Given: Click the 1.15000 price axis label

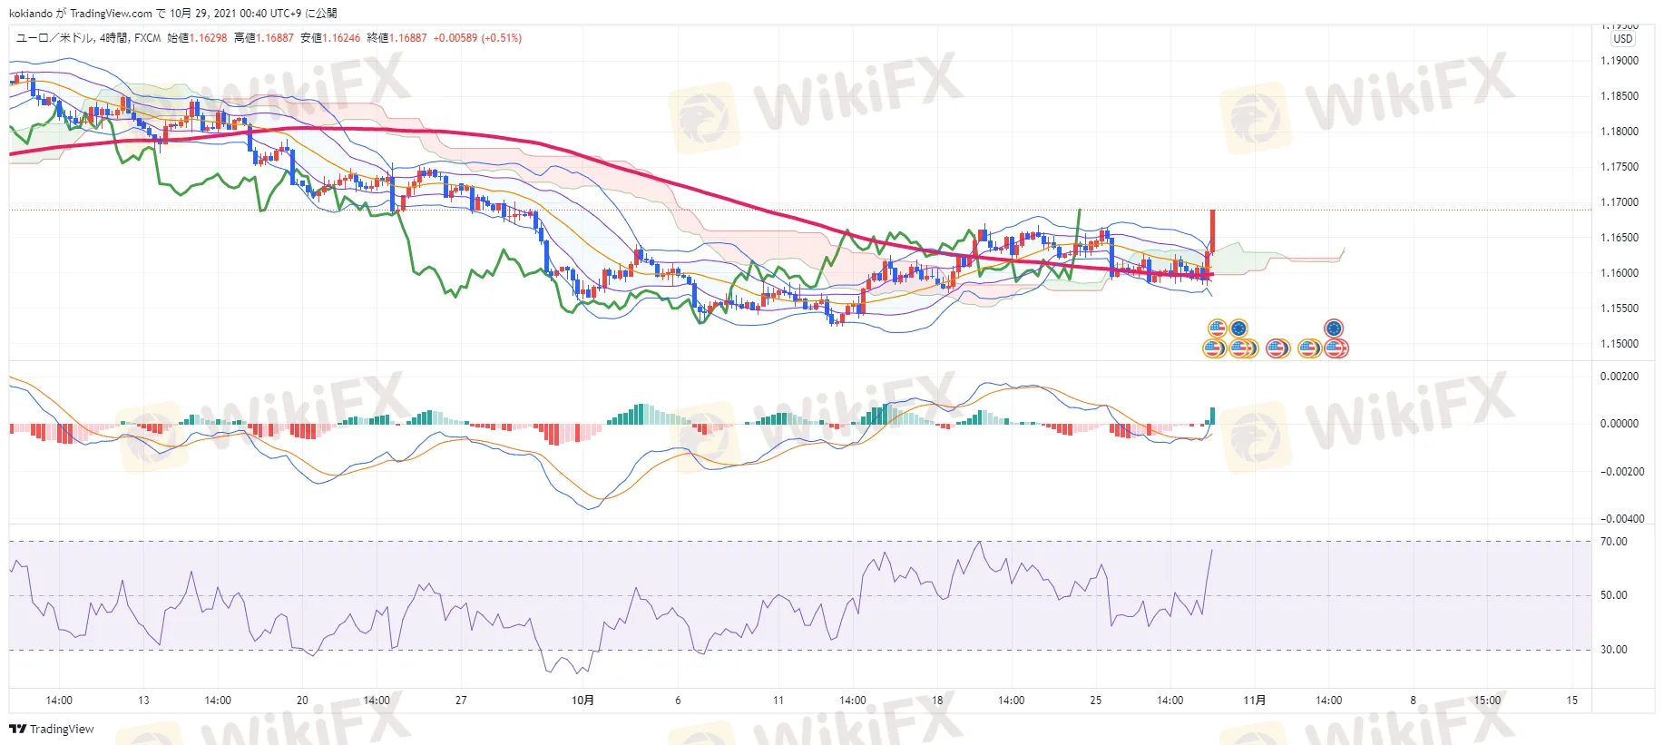Looking at the screenshot, I should (x=1619, y=344).
